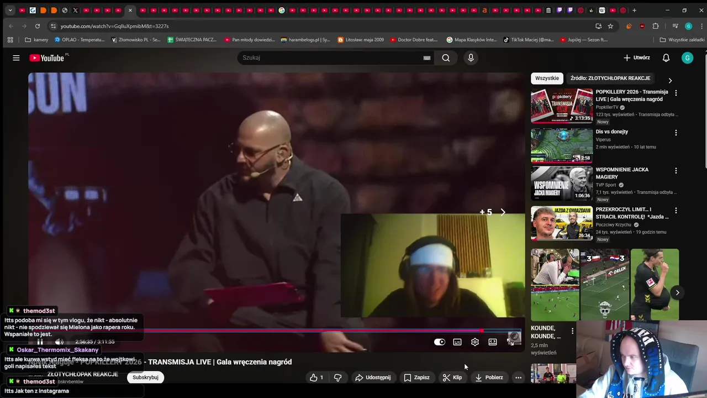Mute the video volume speaker icon
707x398 pixels.
[59, 342]
